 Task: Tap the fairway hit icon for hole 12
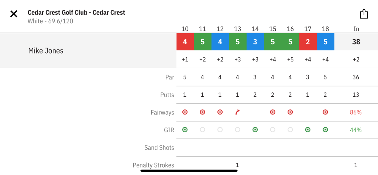[220, 112]
